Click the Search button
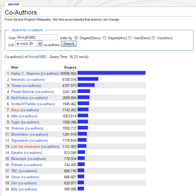 (69, 44)
